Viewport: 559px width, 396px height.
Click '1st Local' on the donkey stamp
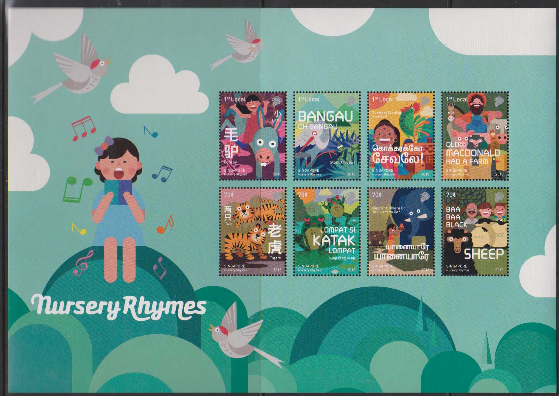[234, 99]
